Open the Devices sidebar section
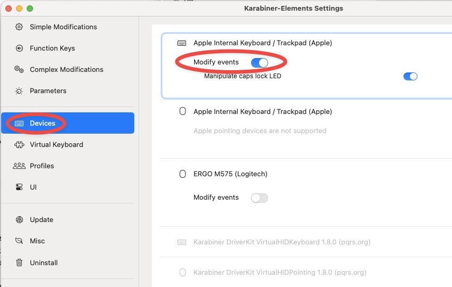Image resolution: width=452 pixels, height=287 pixels. (68, 123)
